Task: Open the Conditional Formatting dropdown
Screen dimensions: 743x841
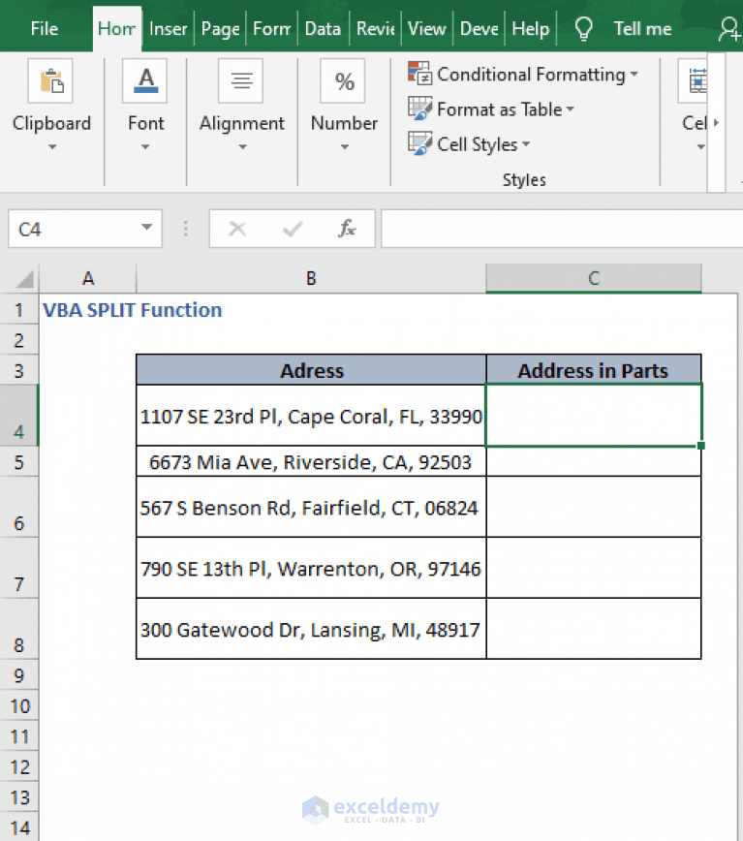Action: coord(635,74)
